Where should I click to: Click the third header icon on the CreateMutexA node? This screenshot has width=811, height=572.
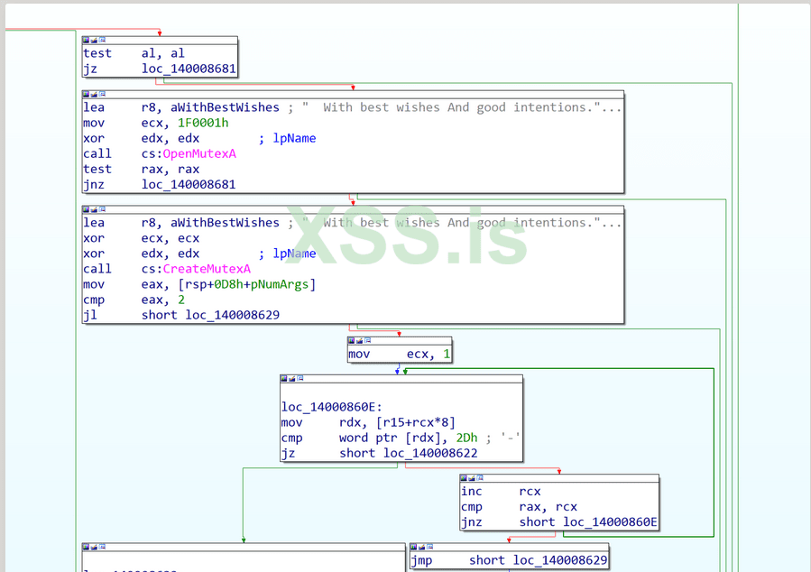[x=103, y=209]
